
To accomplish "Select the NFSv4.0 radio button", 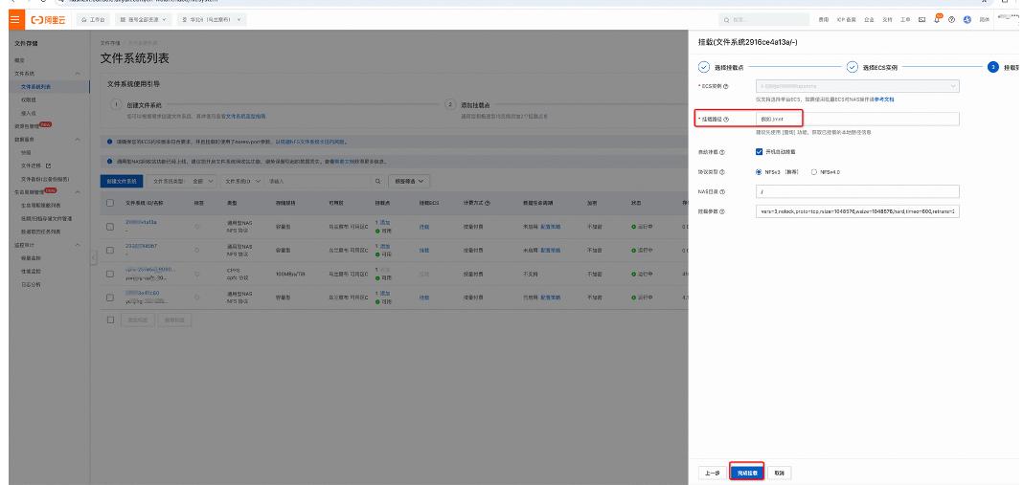I will [813, 172].
